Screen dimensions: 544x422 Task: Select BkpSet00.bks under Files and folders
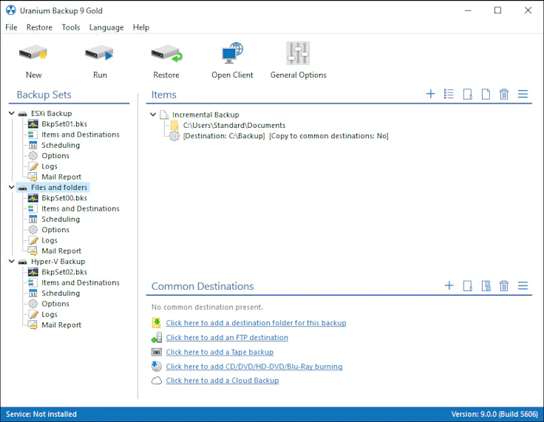64,198
